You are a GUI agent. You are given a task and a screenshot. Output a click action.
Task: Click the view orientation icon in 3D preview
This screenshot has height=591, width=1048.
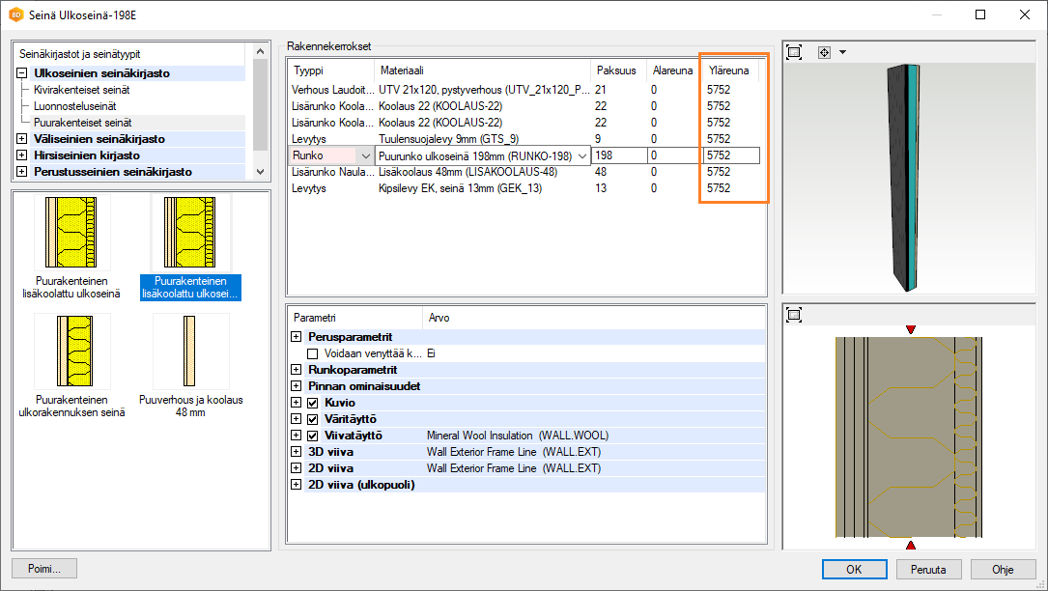(x=824, y=52)
